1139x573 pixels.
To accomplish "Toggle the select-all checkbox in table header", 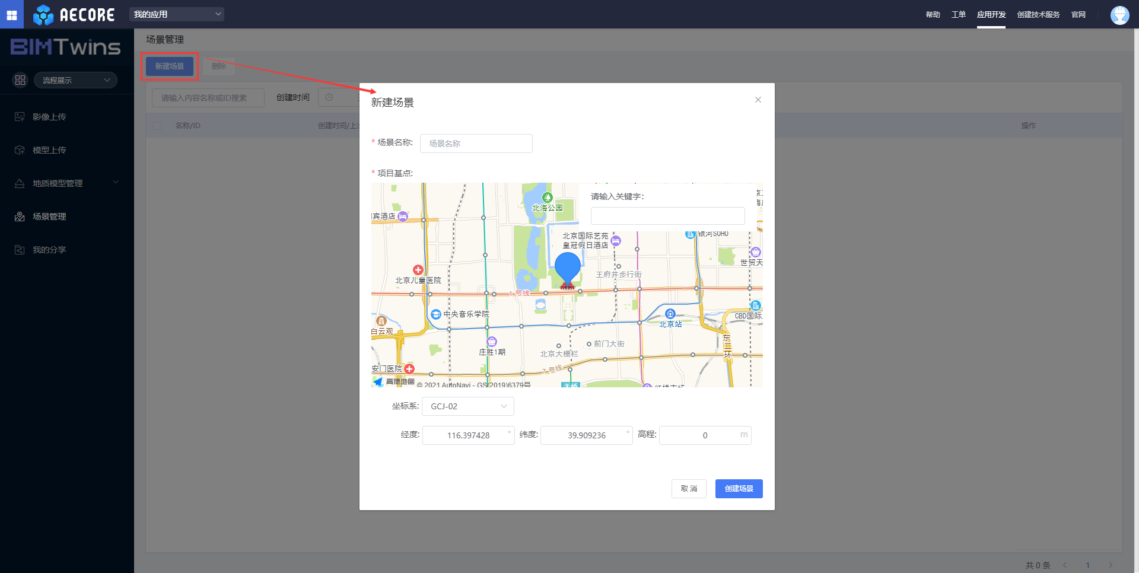I will pyautogui.click(x=157, y=126).
